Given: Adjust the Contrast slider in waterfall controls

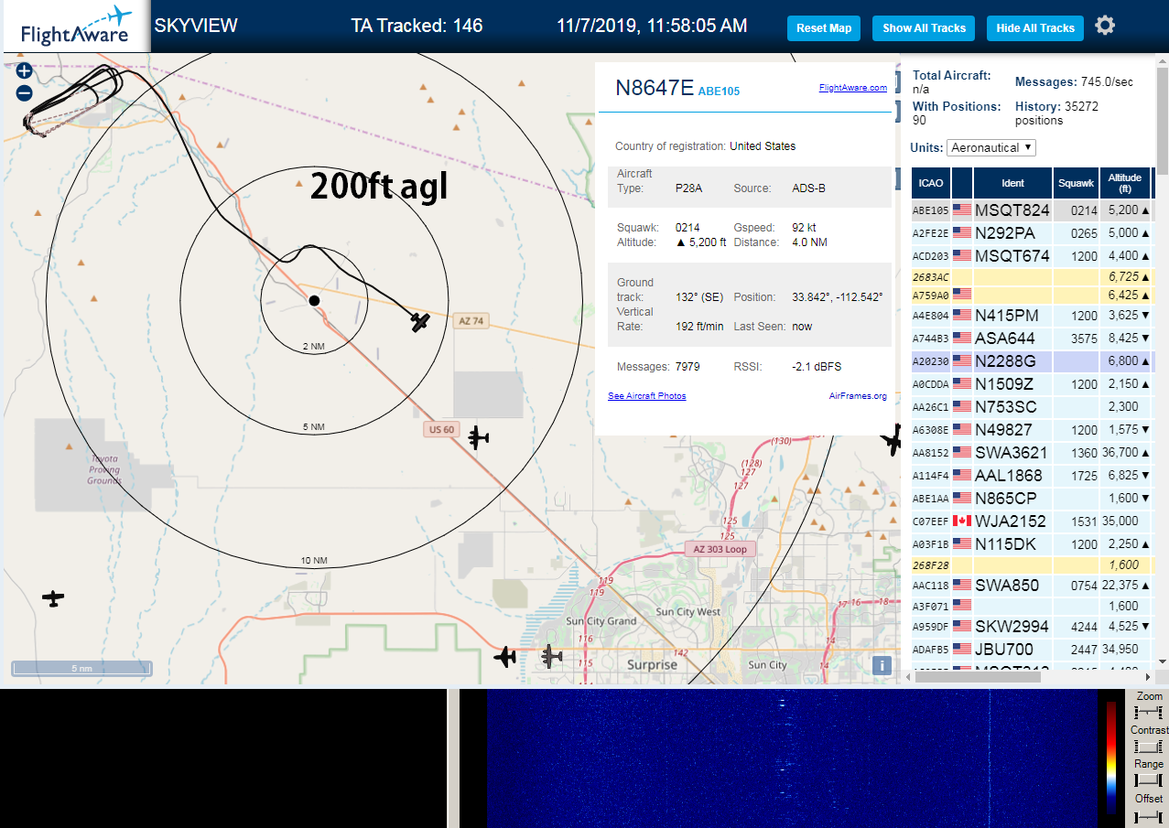Looking at the screenshot, I should click(x=1148, y=747).
